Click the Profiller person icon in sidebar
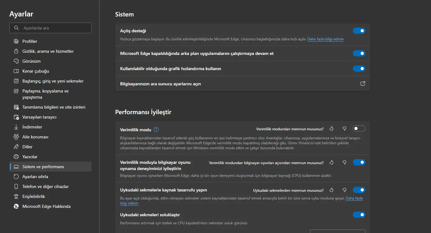Screen dimensions: 431x233 click(16, 41)
